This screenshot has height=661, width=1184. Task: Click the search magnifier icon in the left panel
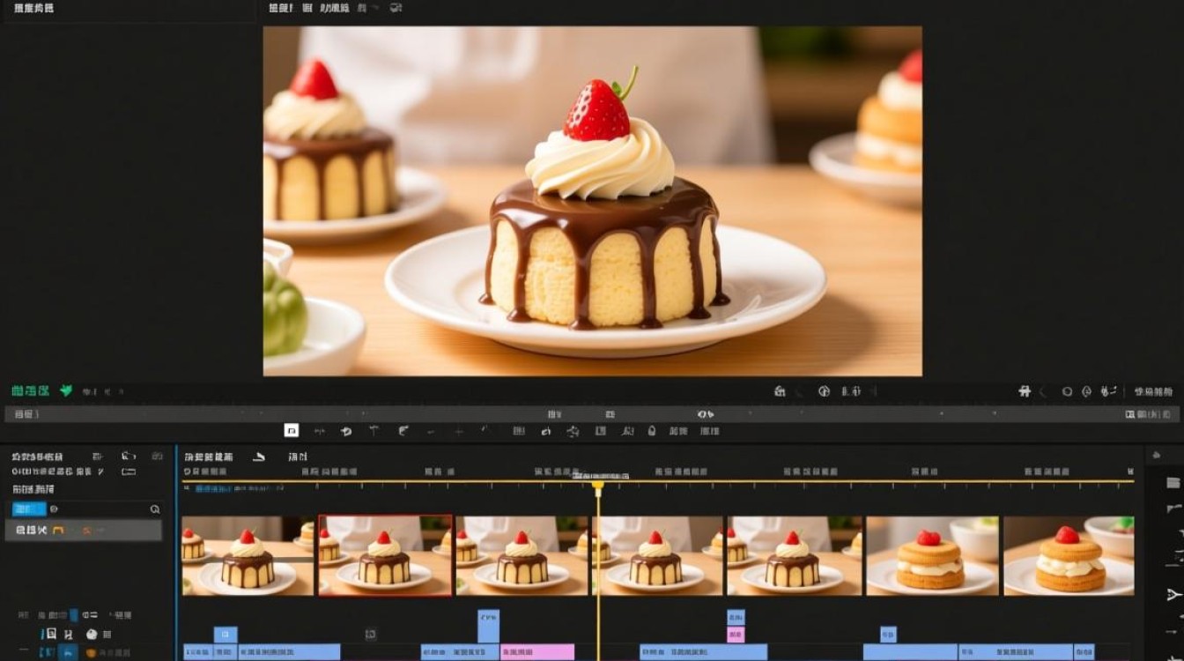pos(155,509)
